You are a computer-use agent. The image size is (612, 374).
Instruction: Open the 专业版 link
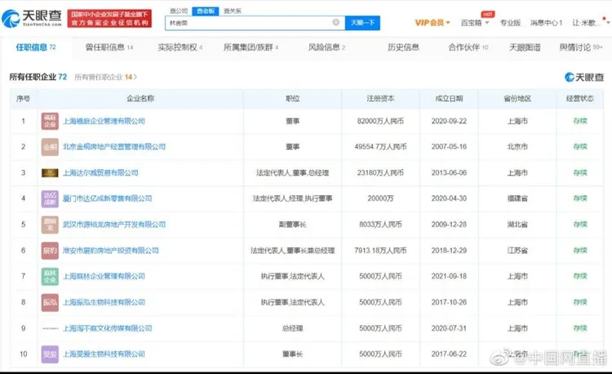tap(510, 23)
